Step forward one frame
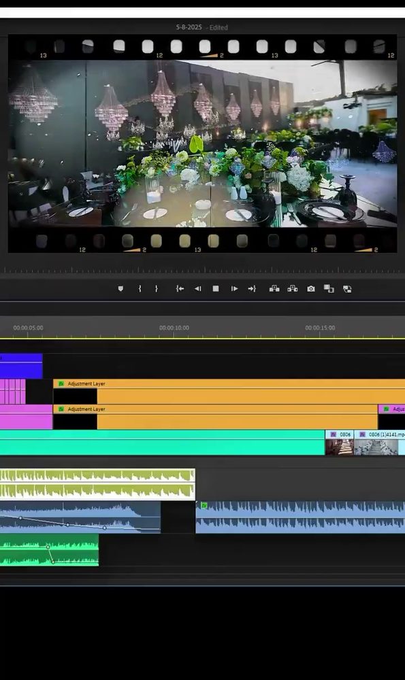Viewport: 405px width, 680px height. click(234, 288)
